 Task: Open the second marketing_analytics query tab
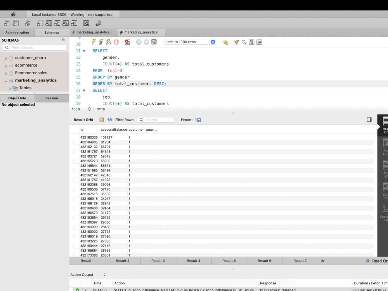141,32
